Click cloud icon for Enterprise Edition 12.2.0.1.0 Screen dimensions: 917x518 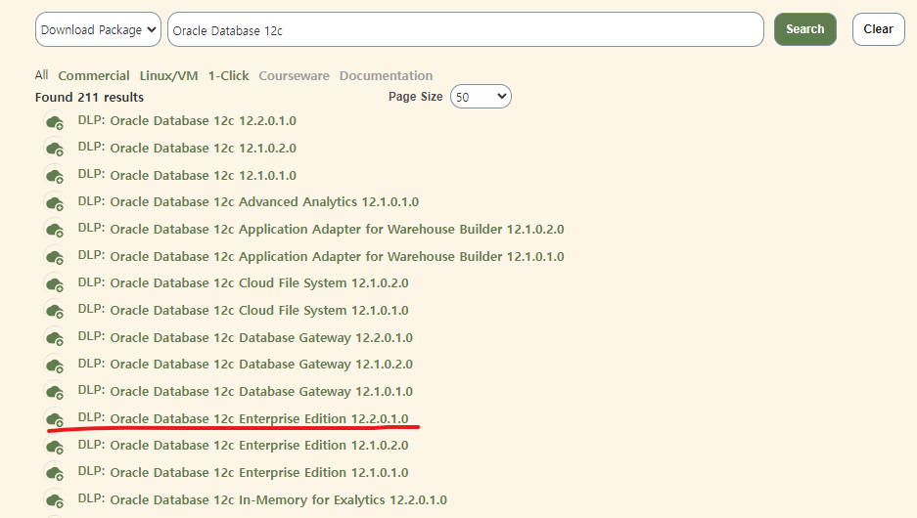point(55,418)
